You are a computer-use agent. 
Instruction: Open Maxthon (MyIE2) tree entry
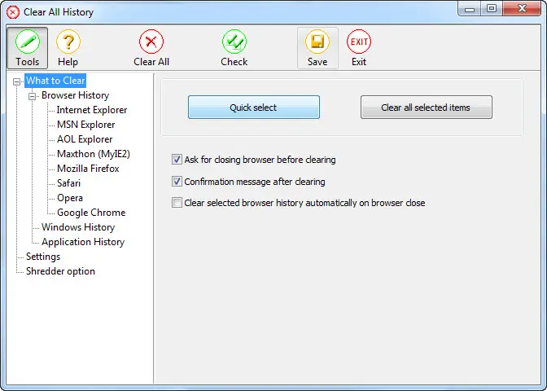tap(94, 154)
